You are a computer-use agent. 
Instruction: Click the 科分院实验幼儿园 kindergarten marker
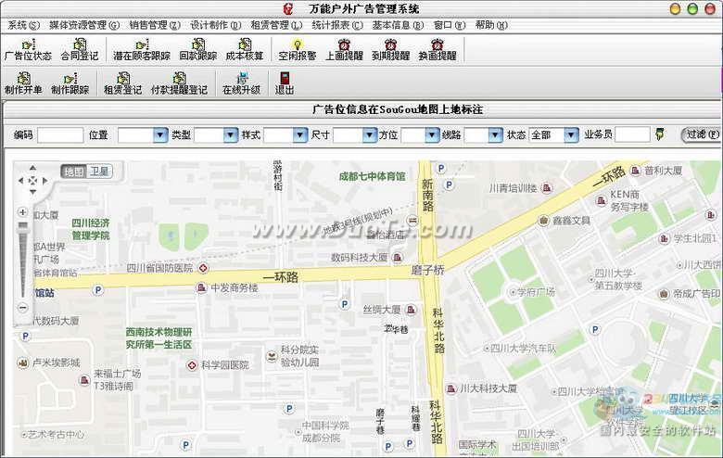272,356
